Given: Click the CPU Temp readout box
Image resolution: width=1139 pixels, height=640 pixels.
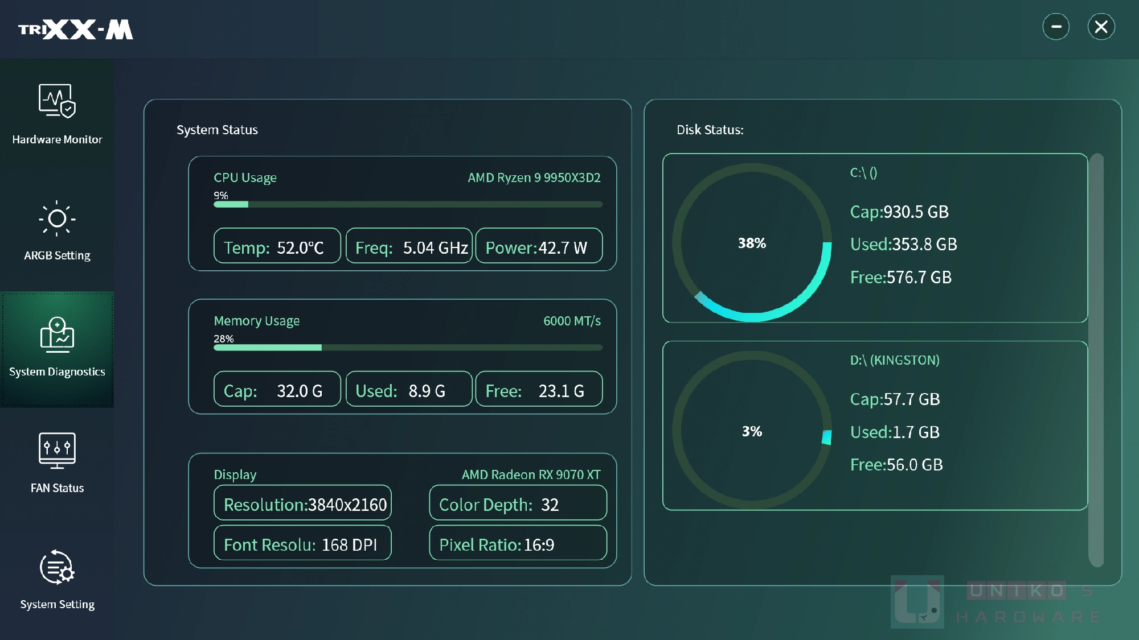Looking at the screenshot, I should [277, 246].
